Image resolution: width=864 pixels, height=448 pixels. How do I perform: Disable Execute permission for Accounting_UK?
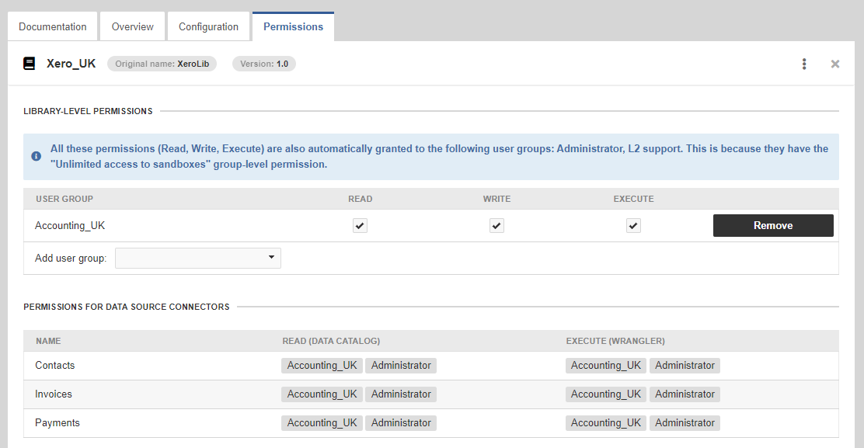click(633, 225)
